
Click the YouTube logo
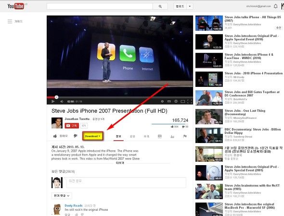click(x=16, y=6)
